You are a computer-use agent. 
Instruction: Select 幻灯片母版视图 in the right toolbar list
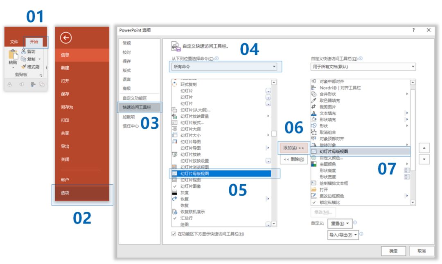pos(360,152)
